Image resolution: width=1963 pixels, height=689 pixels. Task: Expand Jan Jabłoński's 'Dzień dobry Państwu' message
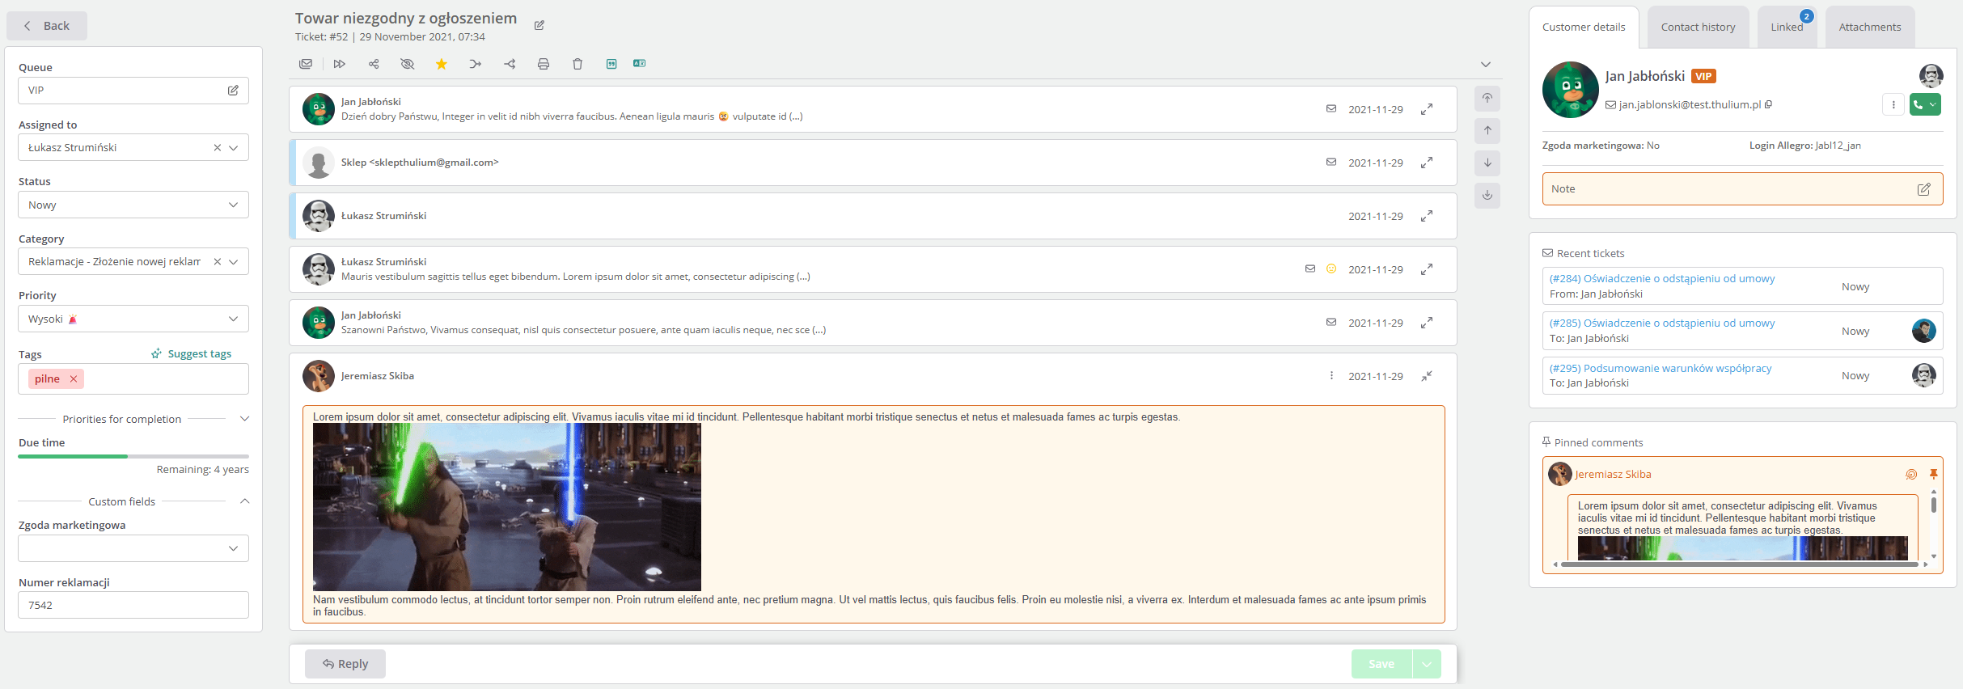[1427, 109]
